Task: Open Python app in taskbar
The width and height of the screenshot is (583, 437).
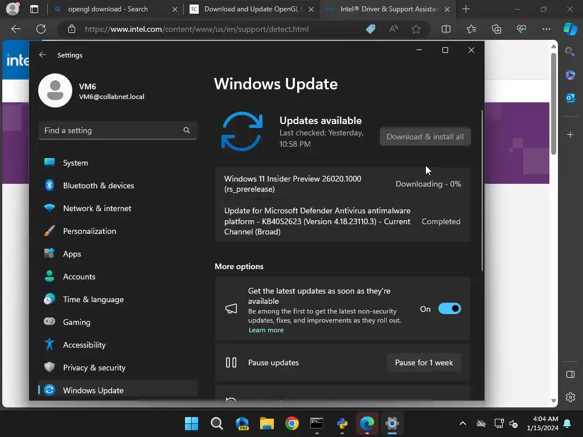Action: (342, 423)
